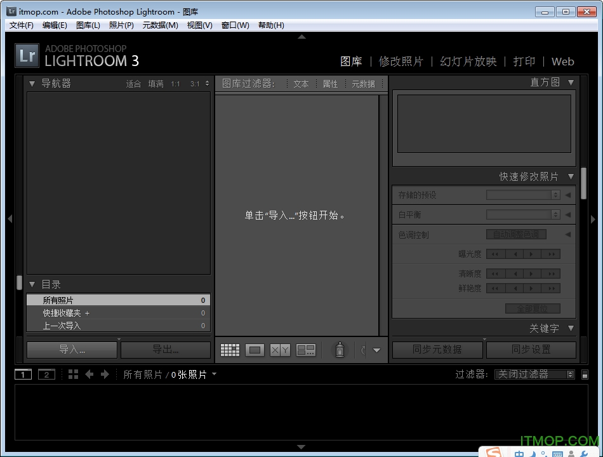
Task: Click filmstrip grid view icon
Action: (73, 374)
